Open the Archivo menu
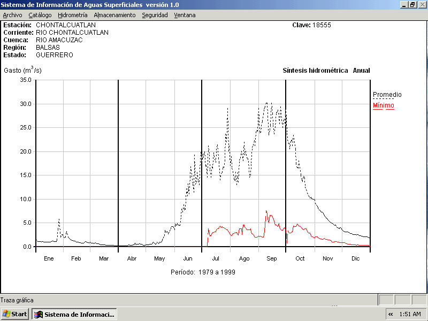The width and height of the screenshot is (428, 321). pos(13,15)
